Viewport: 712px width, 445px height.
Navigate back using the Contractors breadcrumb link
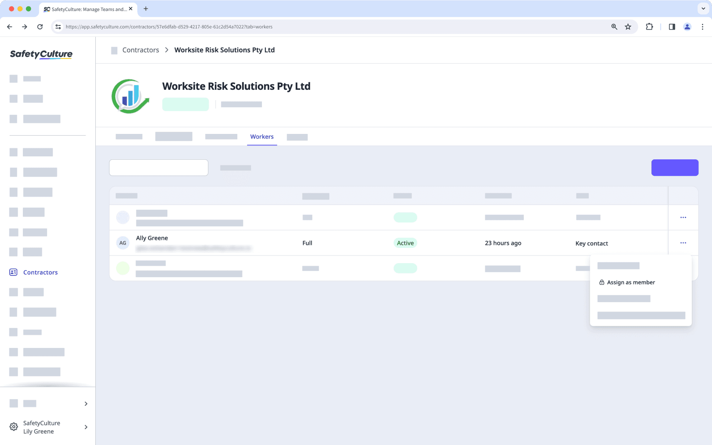click(x=140, y=50)
